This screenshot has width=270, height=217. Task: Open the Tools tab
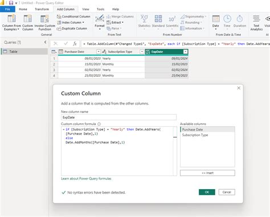point(100,9)
